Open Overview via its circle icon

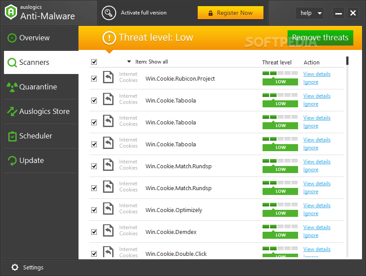[12, 38]
